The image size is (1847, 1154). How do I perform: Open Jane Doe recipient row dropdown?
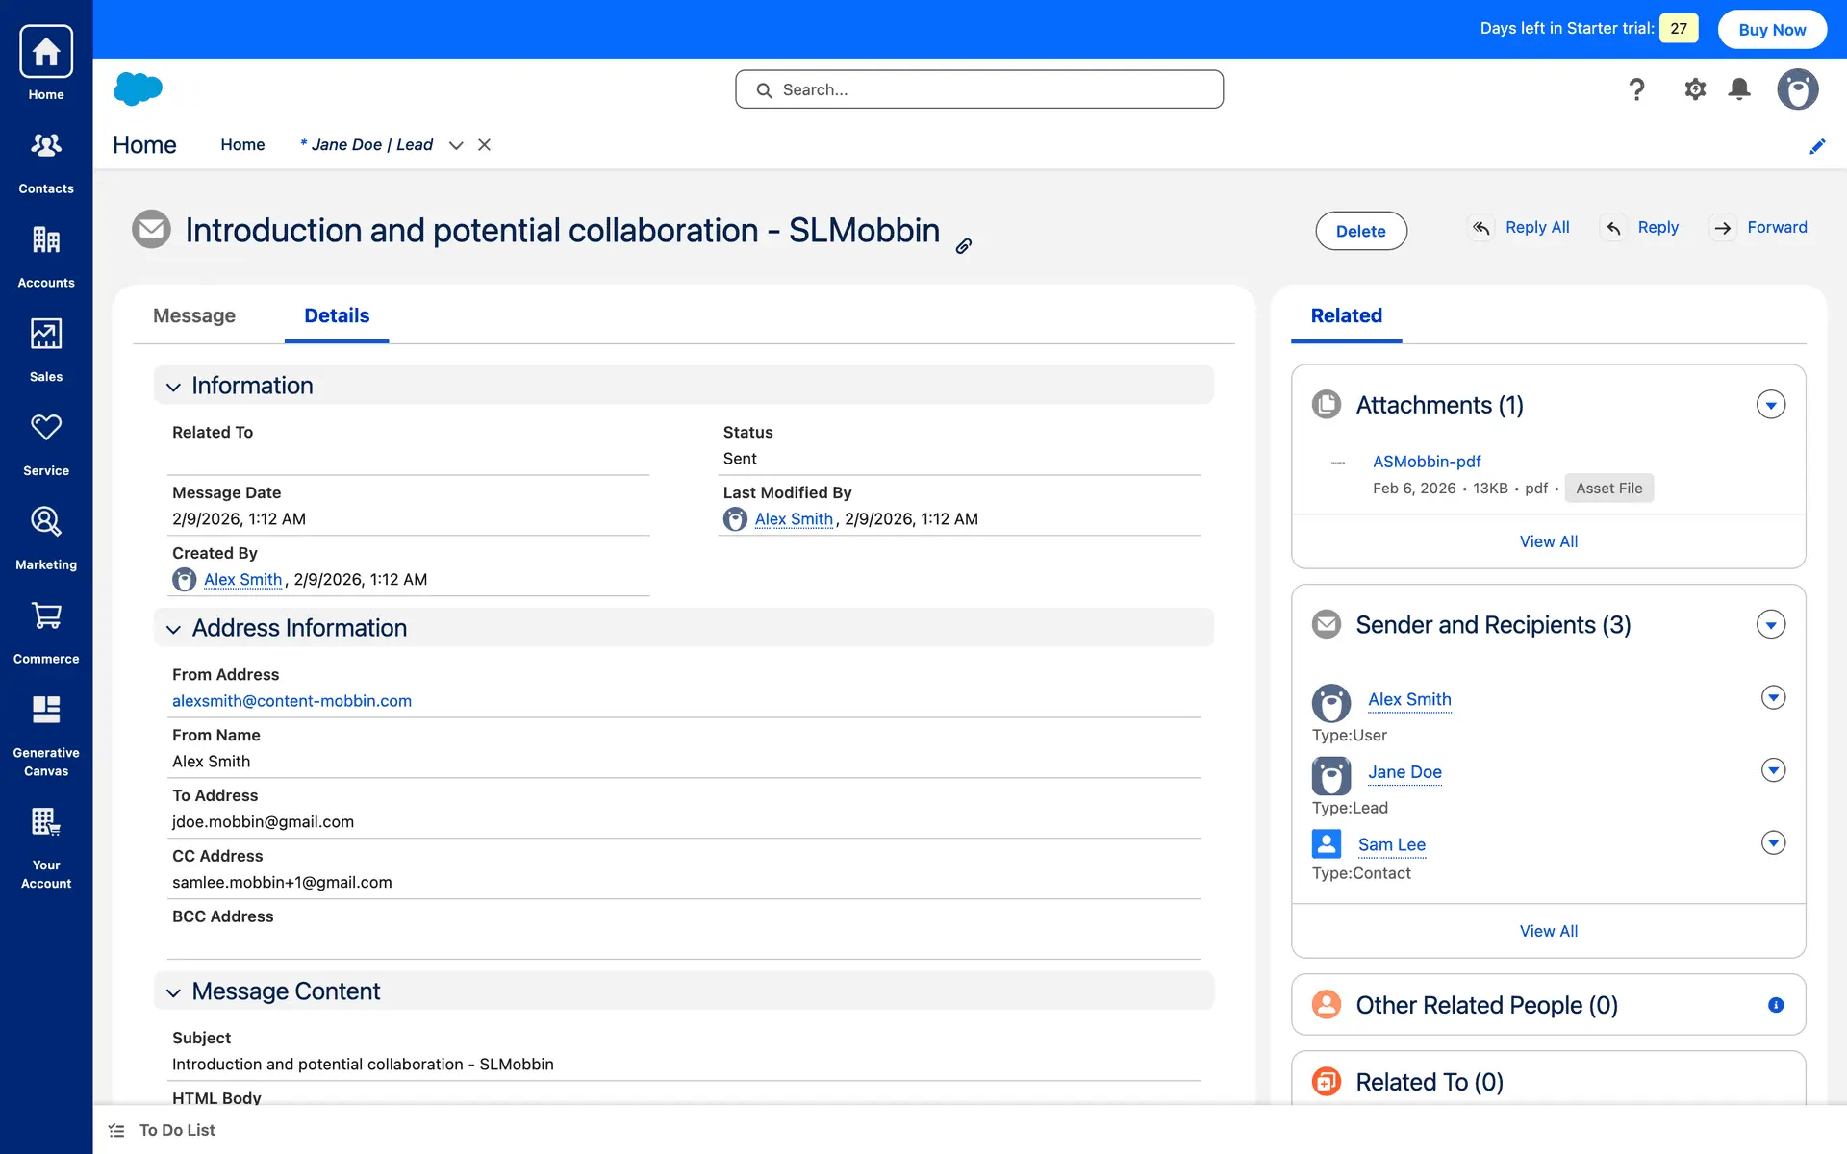[x=1773, y=770]
